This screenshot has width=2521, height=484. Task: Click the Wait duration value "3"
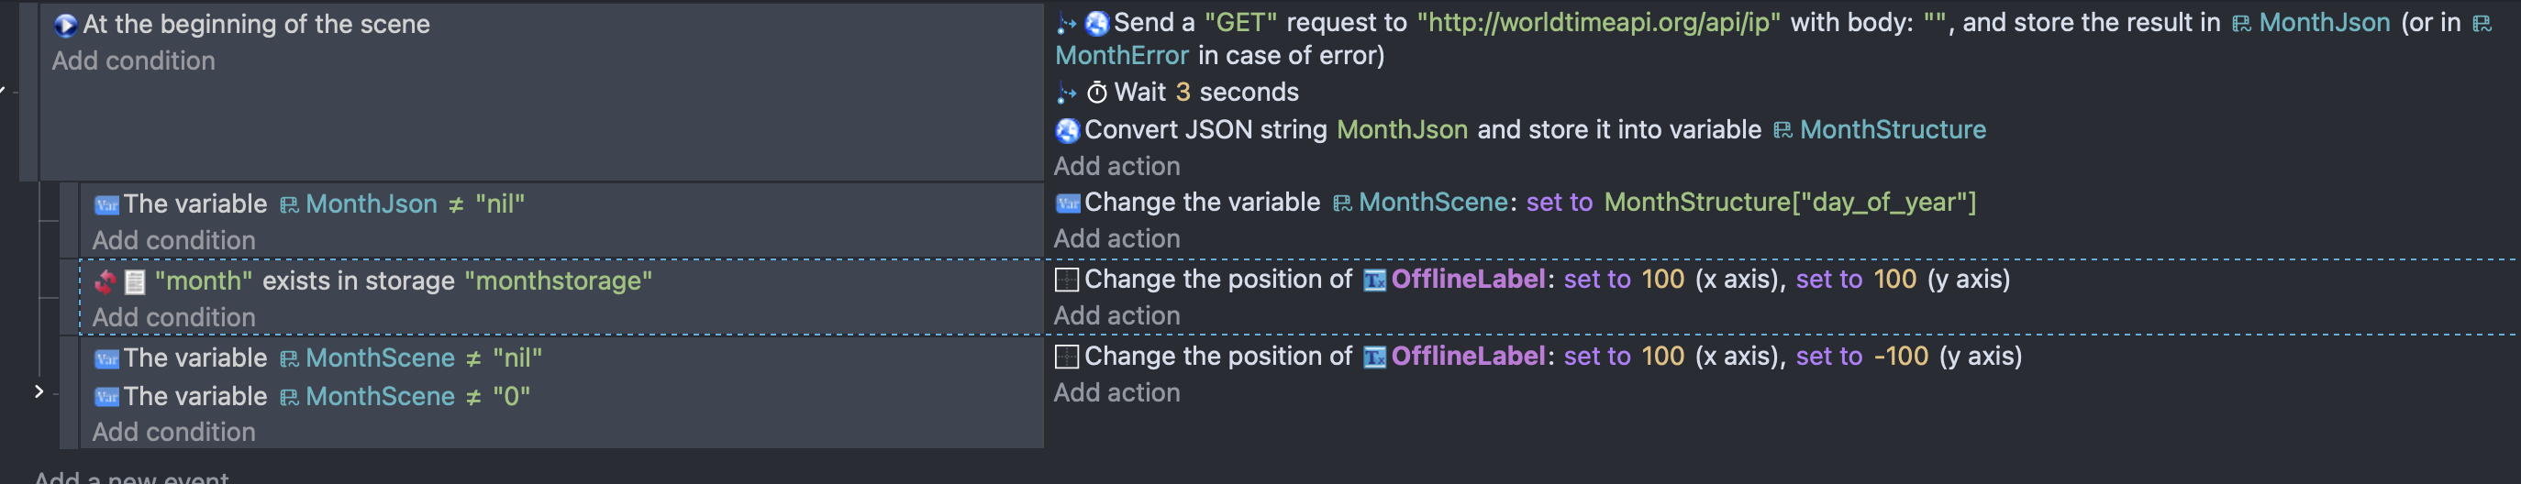[1183, 93]
